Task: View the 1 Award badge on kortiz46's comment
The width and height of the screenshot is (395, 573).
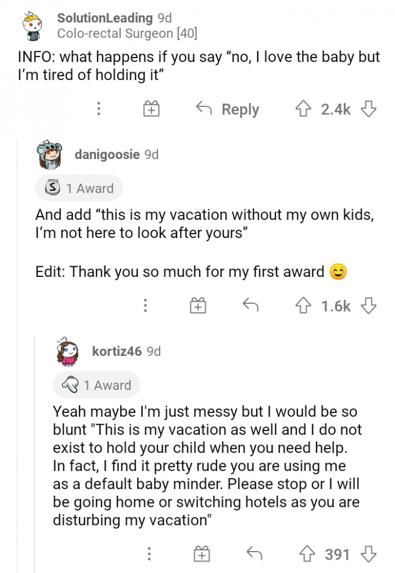Action: click(x=96, y=385)
